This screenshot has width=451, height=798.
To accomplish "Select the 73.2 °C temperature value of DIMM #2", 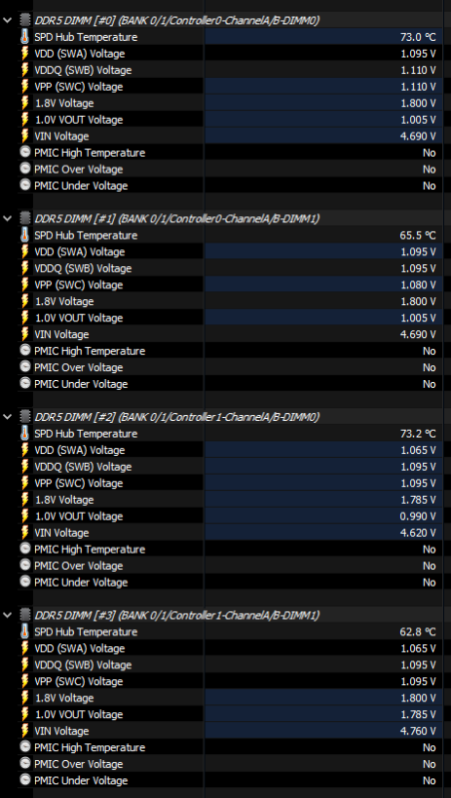I will tap(418, 434).
